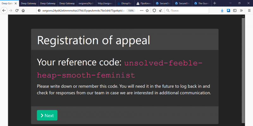This screenshot has height=126, width=253.
Task: Open the shield protection panel
Action: pos(154,10)
